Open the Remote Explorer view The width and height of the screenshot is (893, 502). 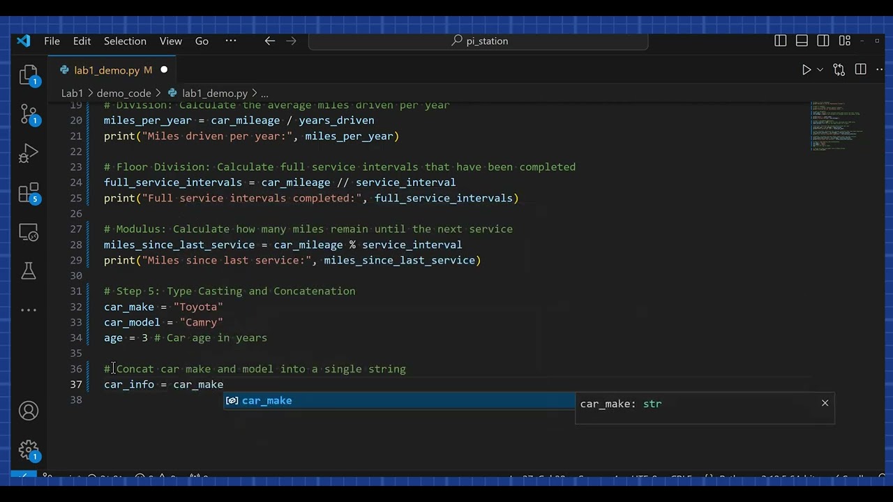click(29, 232)
